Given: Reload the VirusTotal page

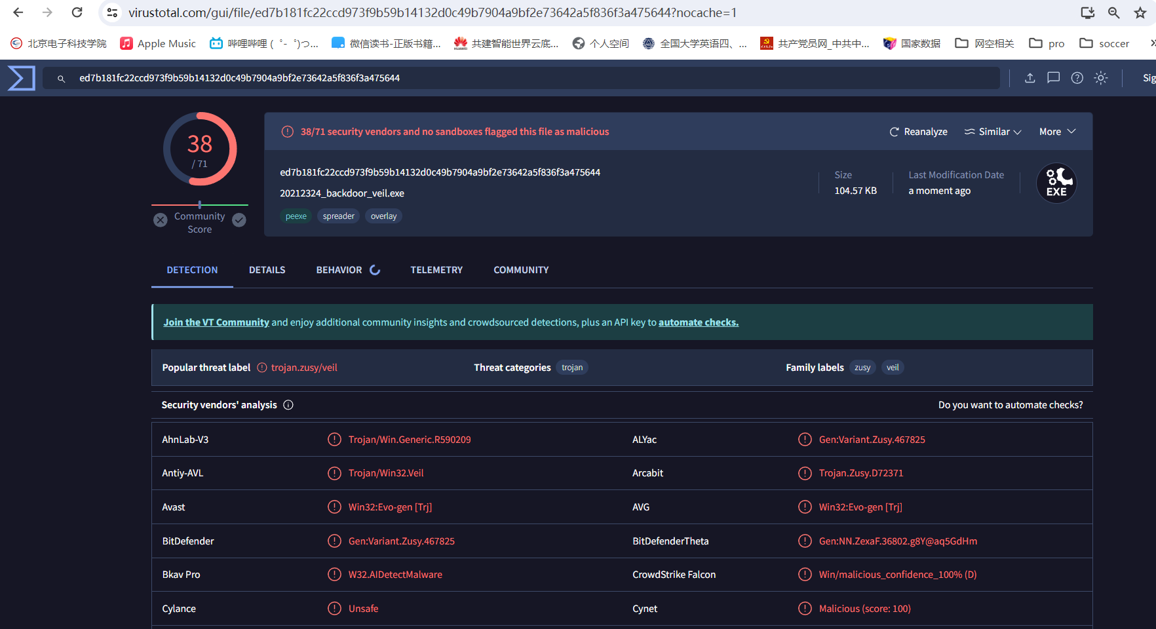Looking at the screenshot, I should 77,12.
